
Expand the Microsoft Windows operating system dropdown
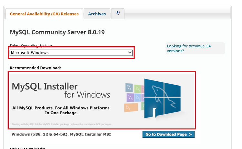point(71,53)
